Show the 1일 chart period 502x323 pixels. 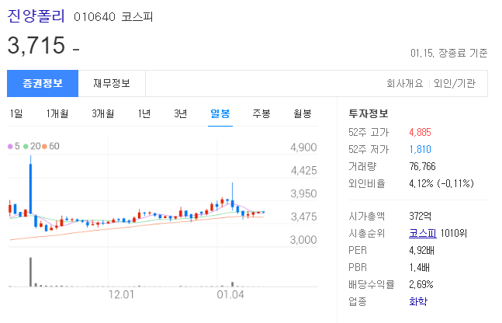coord(16,113)
